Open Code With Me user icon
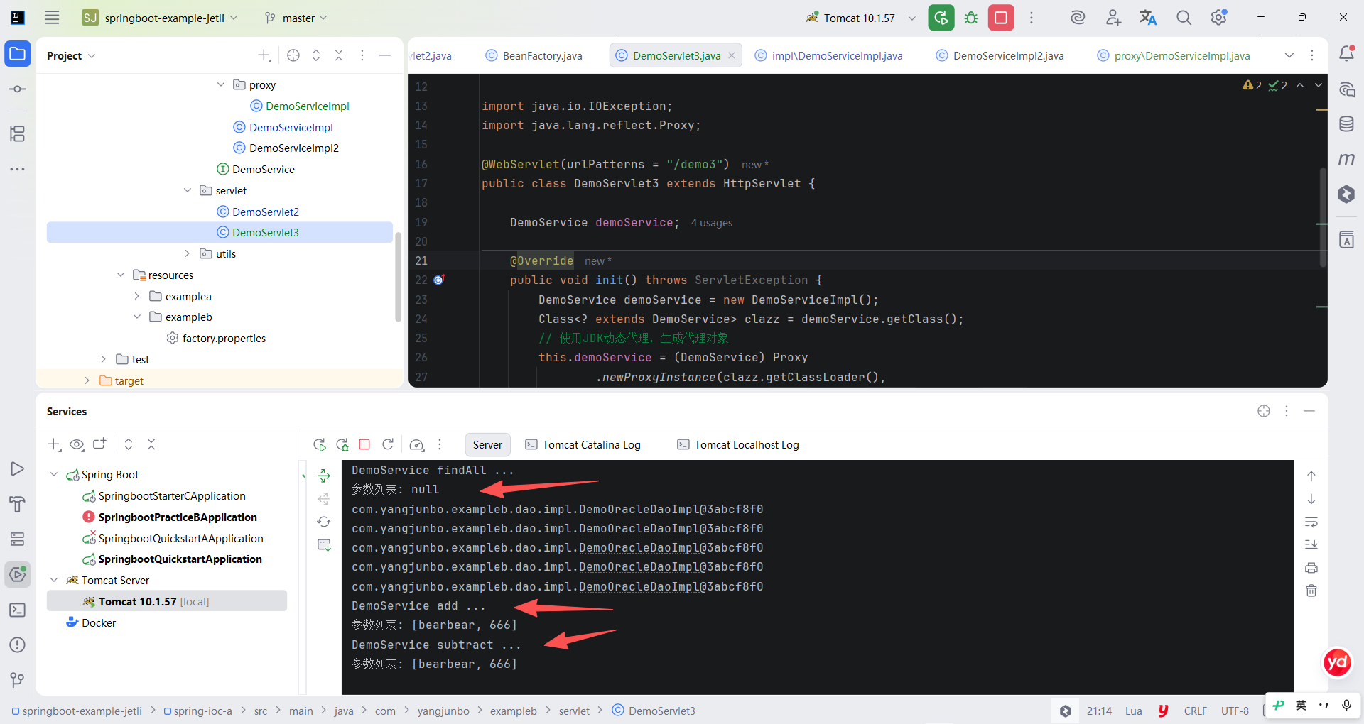Viewport: 1364px width, 724px height. pos(1113,18)
